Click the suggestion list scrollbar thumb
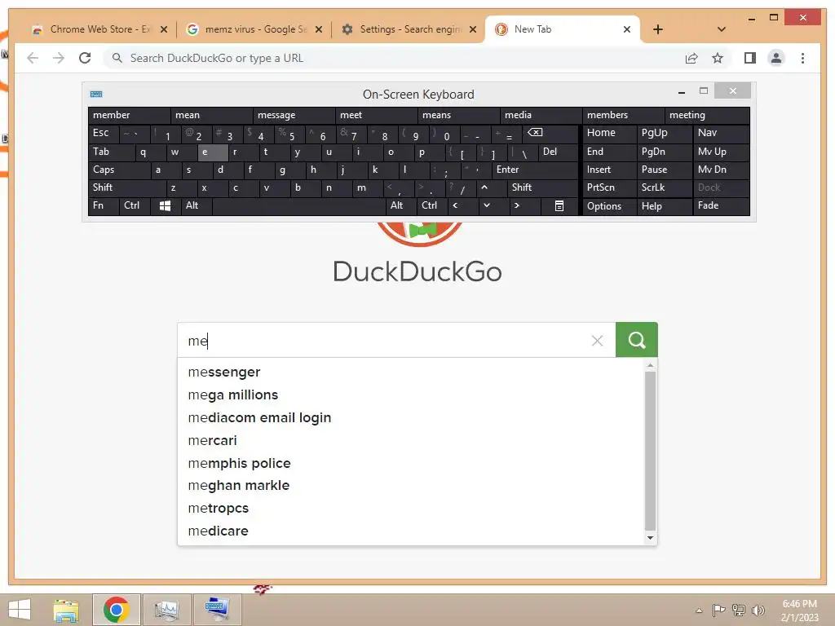This screenshot has height=626, width=835. 650,451
